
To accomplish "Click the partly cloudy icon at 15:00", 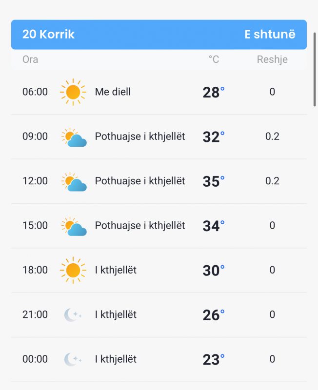I will coord(74,226).
